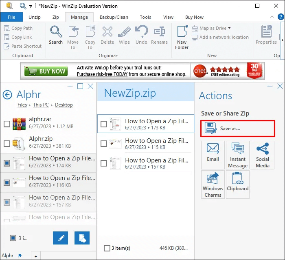The height and width of the screenshot is (260, 285).
Task: Maximize the Alphr files pane
Action: click(x=80, y=86)
